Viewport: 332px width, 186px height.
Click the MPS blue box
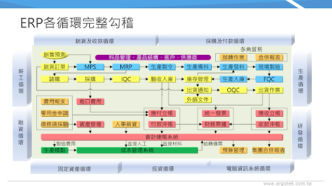[x=90, y=67]
